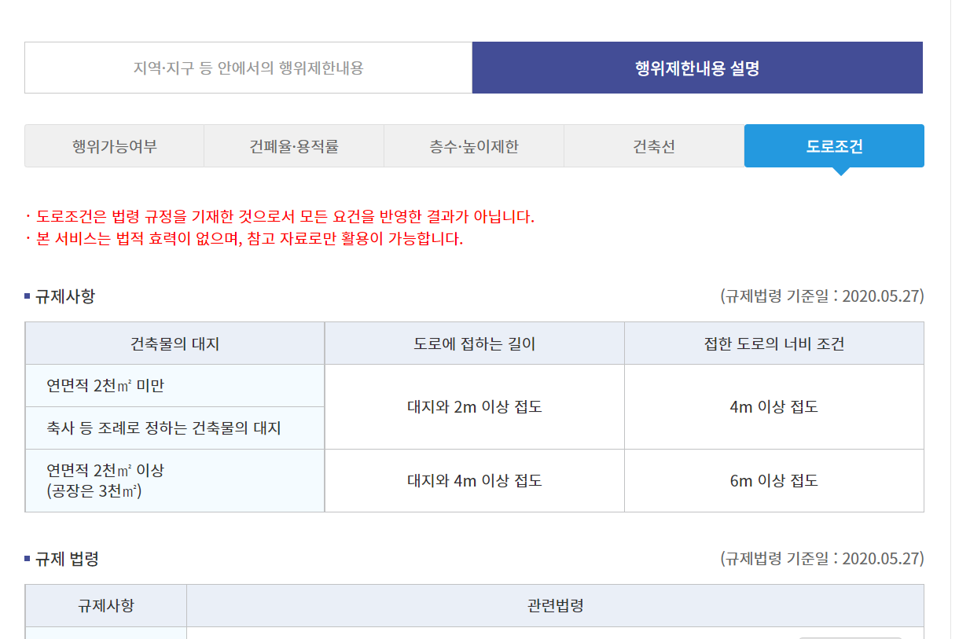This screenshot has width=970, height=639.
Task: Click the 관련법령 column header
Action: tap(555, 606)
